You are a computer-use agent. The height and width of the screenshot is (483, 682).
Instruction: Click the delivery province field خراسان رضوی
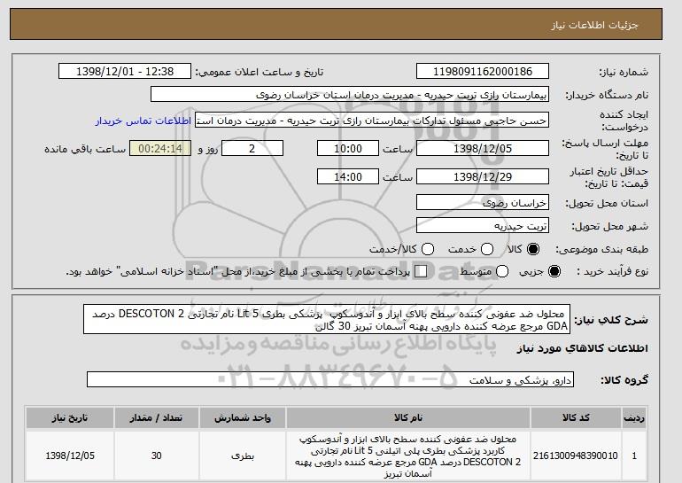tap(483, 203)
